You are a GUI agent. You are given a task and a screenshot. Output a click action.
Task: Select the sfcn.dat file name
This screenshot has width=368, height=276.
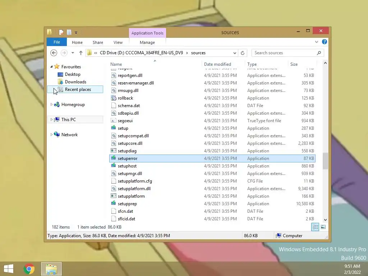click(125, 211)
